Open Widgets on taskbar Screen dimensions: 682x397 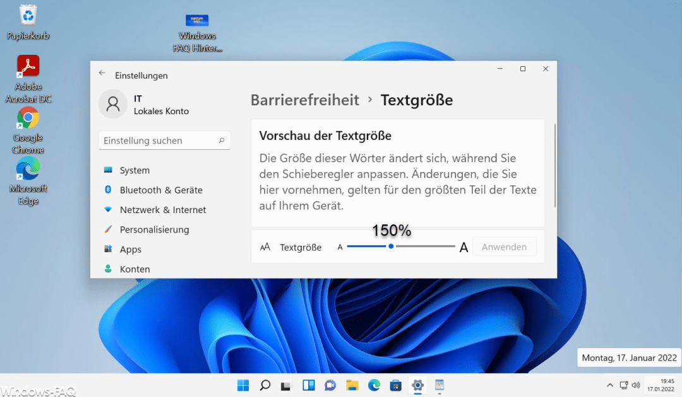(308, 385)
